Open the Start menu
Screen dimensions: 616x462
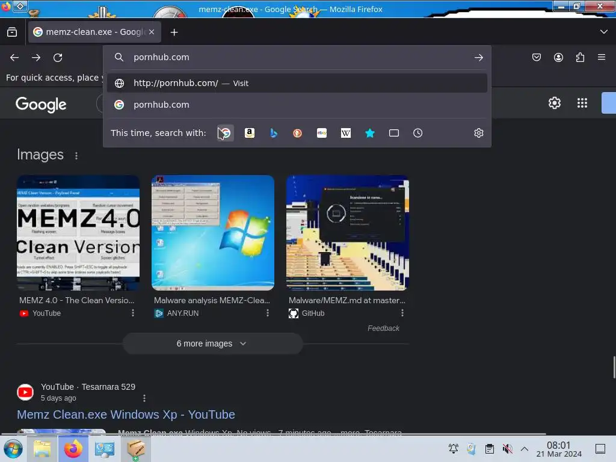pyautogui.click(x=13, y=449)
